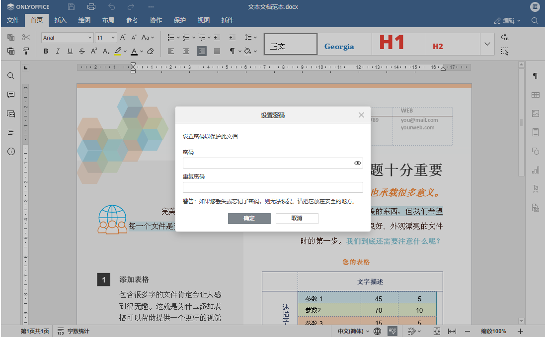Viewport: 545px width, 337px height.
Task: Click the Save icon in title bar
Action: [x=71, y=6]
